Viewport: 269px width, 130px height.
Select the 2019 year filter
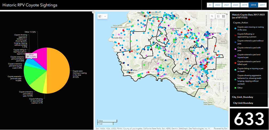244,5
